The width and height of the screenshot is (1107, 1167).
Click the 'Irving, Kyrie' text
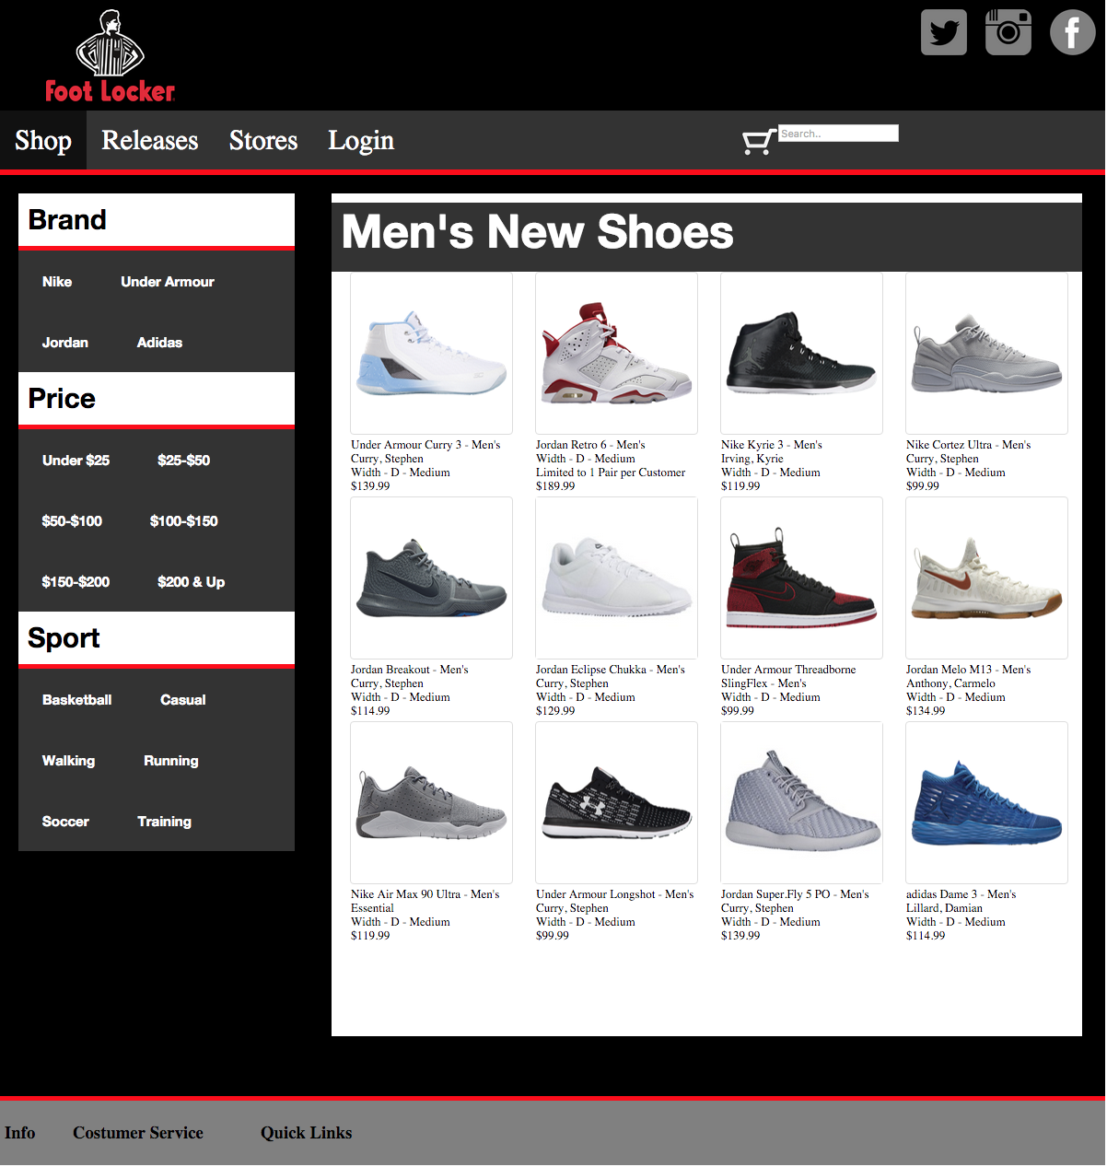(752, 459)
